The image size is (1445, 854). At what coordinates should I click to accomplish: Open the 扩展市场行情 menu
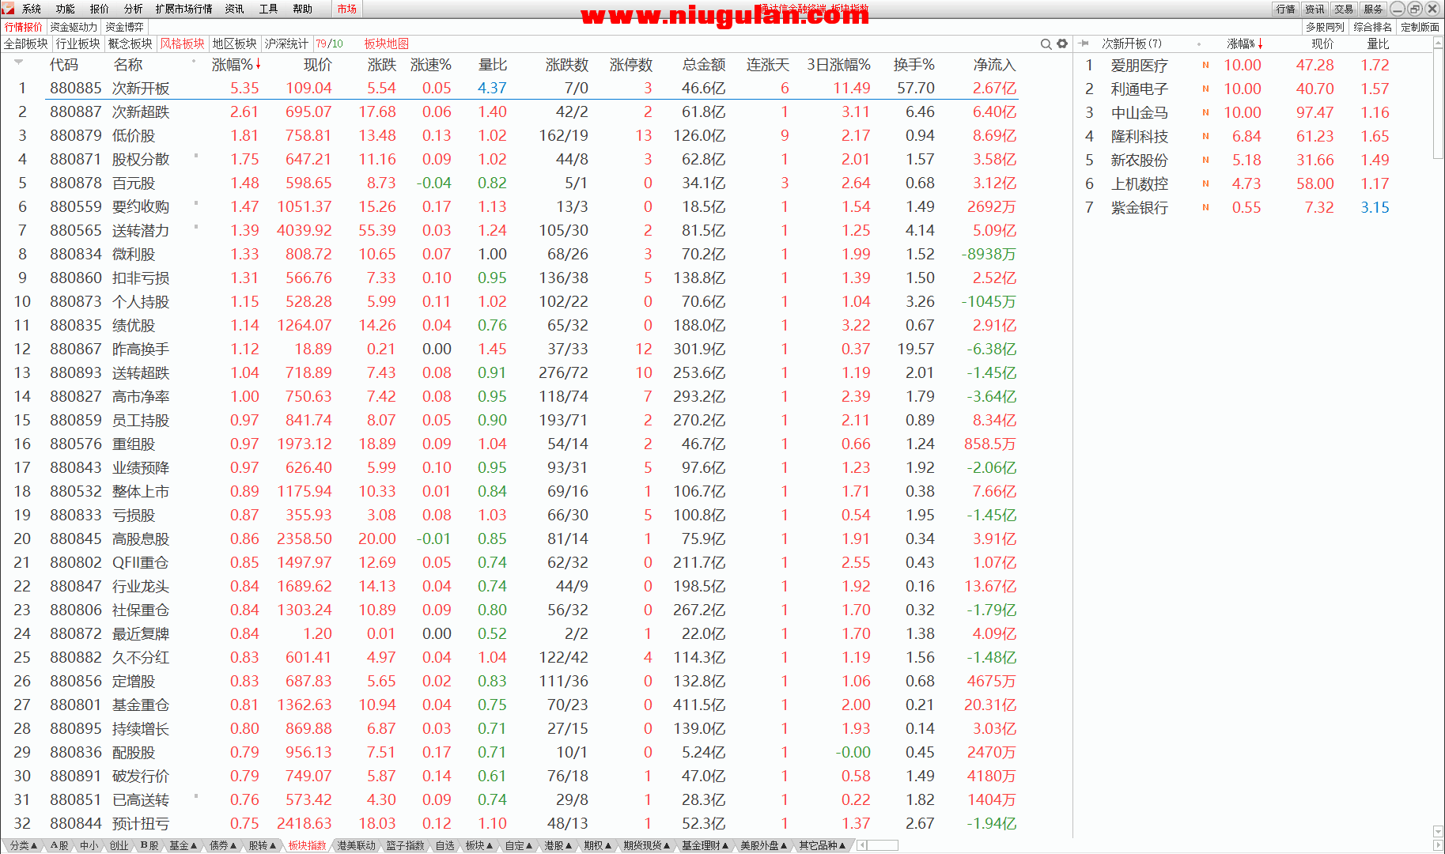184,9
